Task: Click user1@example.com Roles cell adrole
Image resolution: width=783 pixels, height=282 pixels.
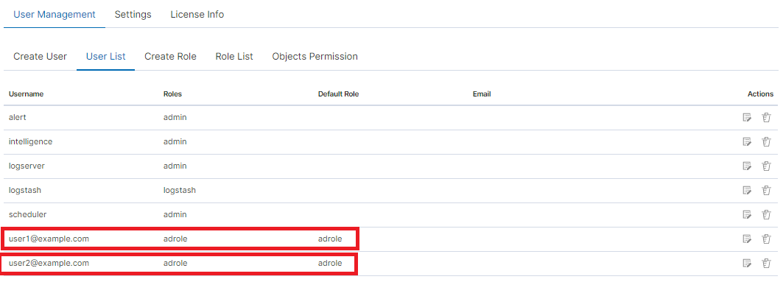Action: click(175, 239)
